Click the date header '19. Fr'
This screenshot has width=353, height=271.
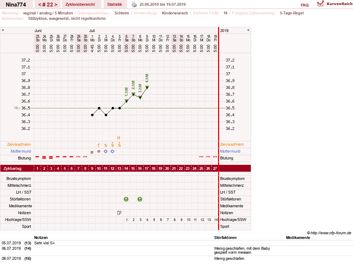tap(216, 38)
